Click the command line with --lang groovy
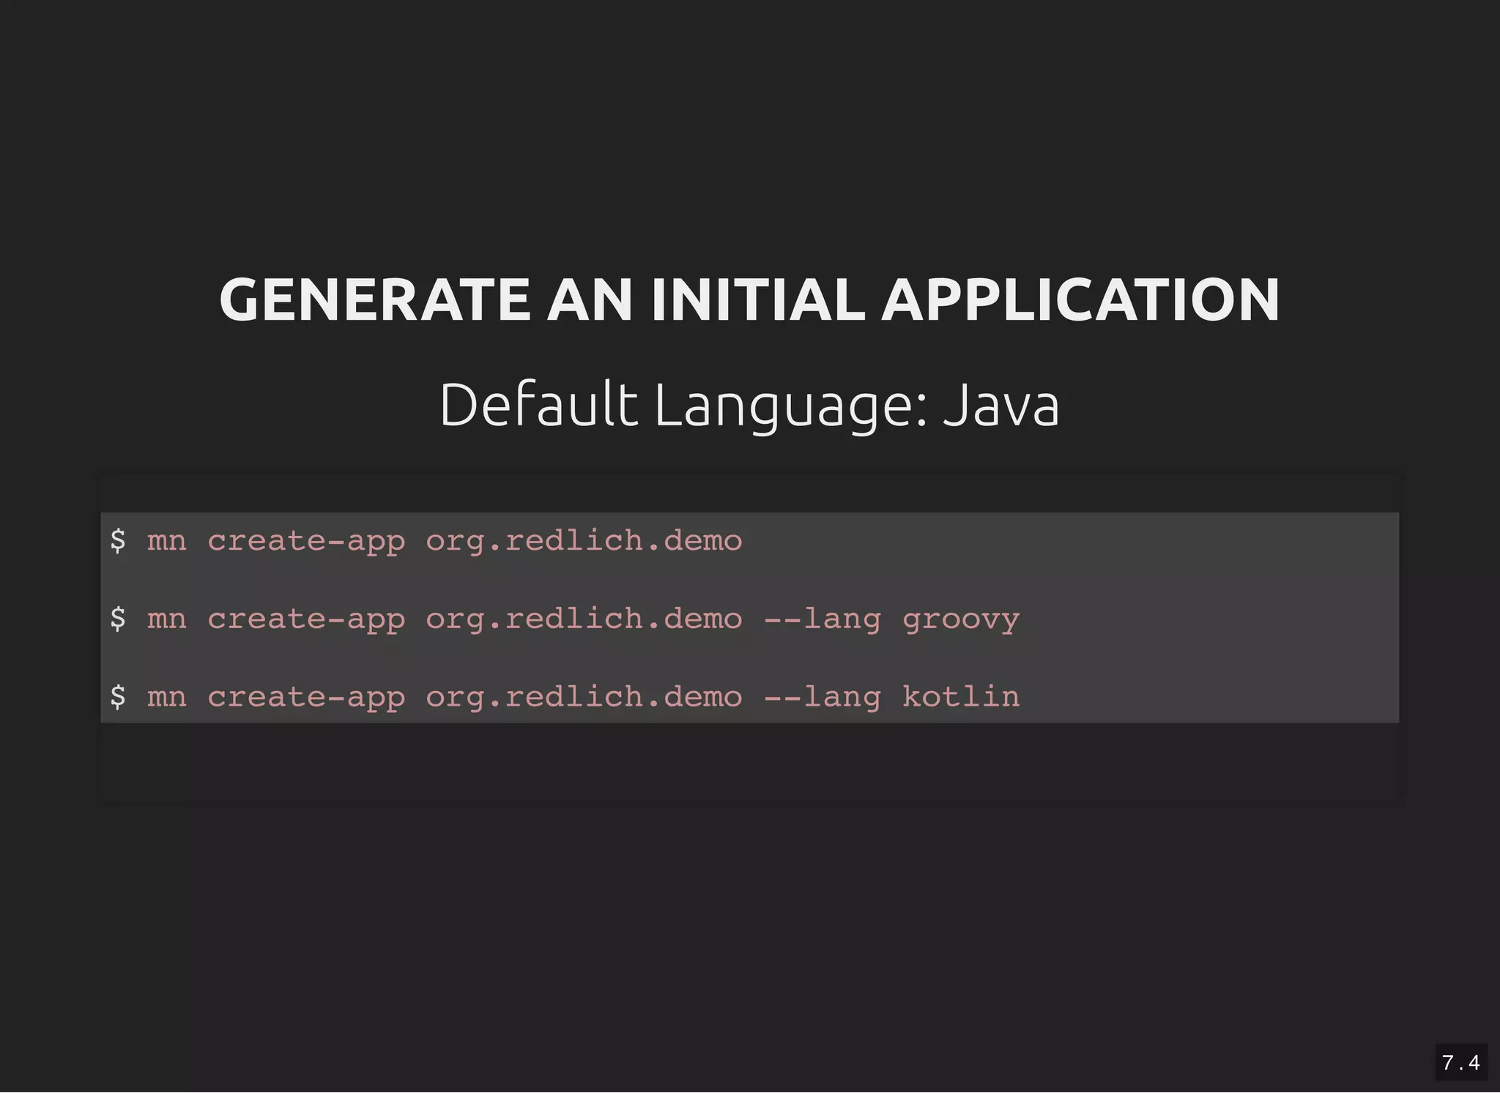This screenshot has width=1500, height=1093. 565,619
